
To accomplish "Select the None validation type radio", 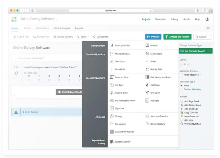I will [181, 86].
